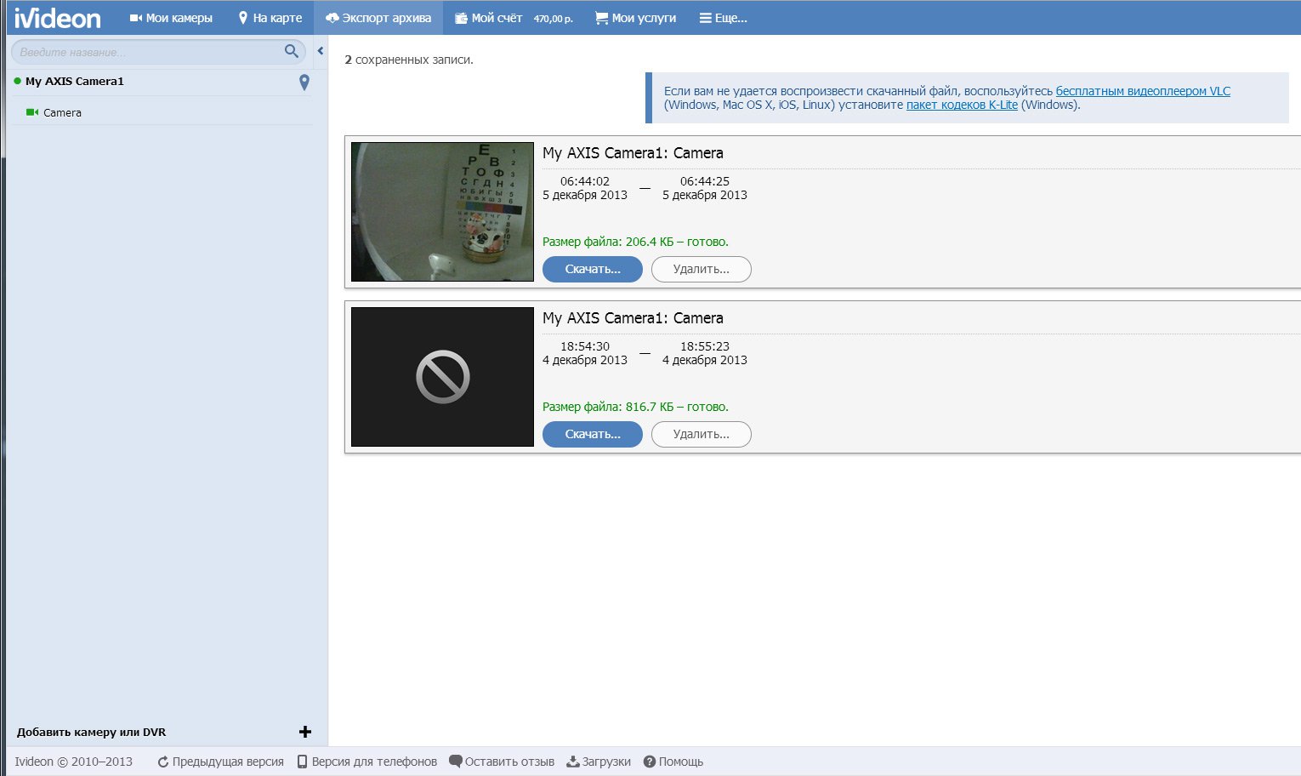Click the search magnifier icon
1301x776 pixels.
coord(292,51)
